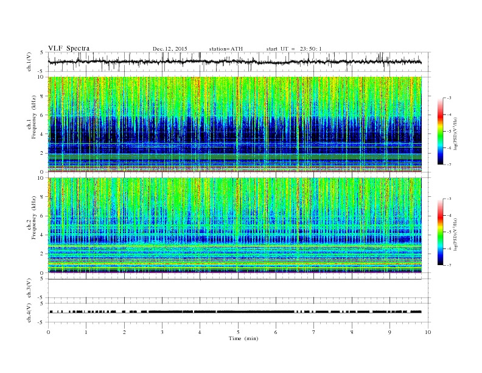The image size is (482, 373).
Task: Select the date text "Dec. 12, 2015"
Action: click(170, 49)
